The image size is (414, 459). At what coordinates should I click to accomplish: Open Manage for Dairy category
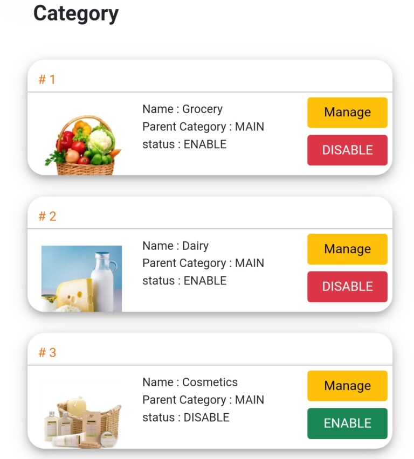[347, 249]
